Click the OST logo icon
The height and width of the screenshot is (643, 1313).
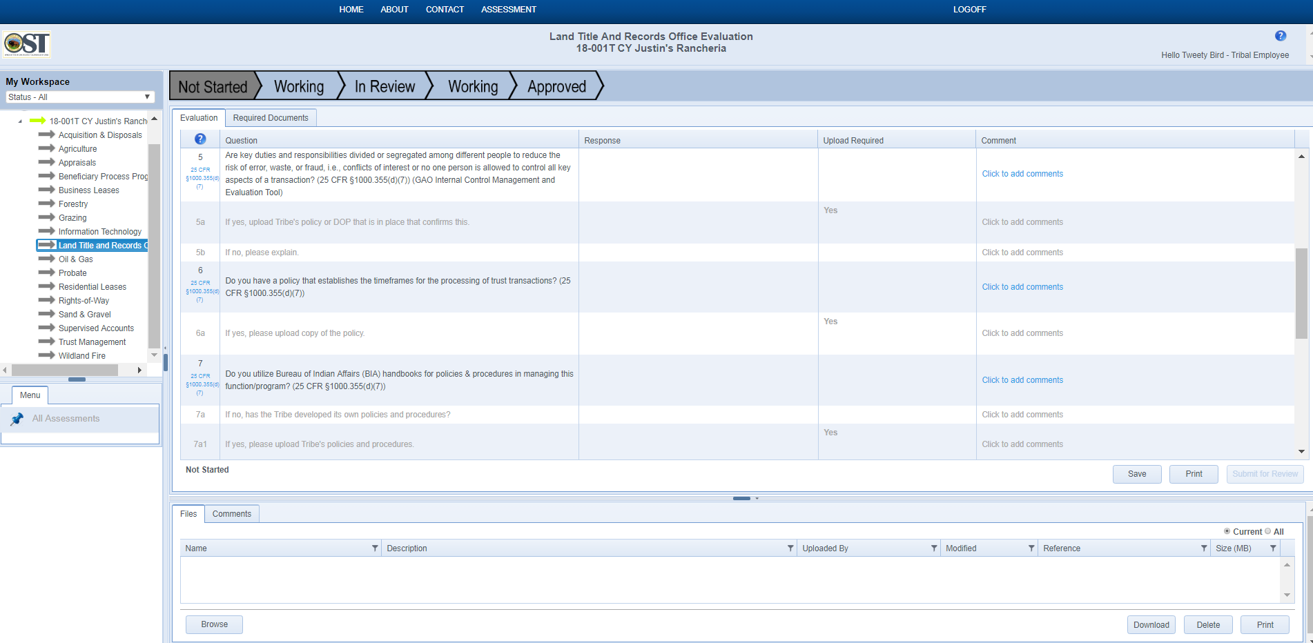click(26, 45)
